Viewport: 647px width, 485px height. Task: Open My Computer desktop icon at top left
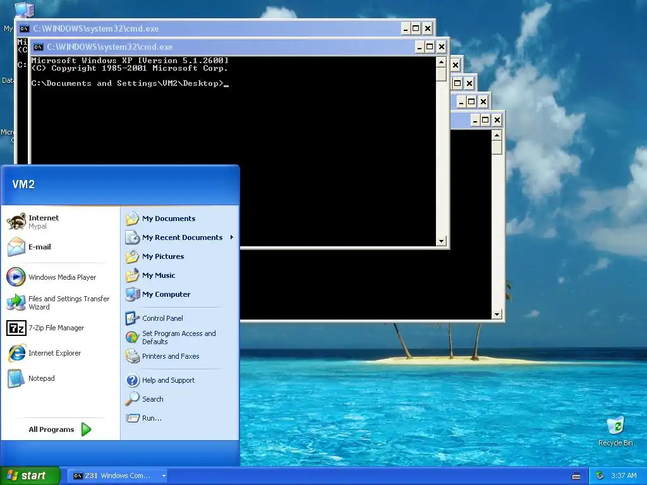coord(24,9)
